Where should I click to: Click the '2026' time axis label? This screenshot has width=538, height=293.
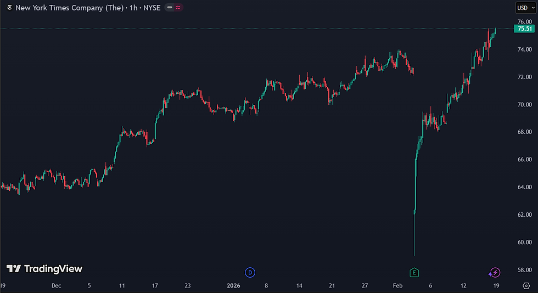click(234, 285)
